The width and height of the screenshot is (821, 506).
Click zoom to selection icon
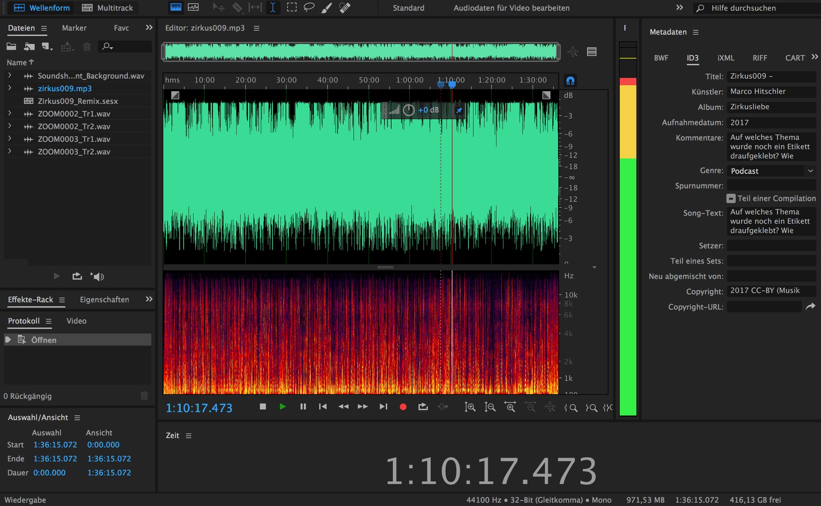[x=608, y=407]
